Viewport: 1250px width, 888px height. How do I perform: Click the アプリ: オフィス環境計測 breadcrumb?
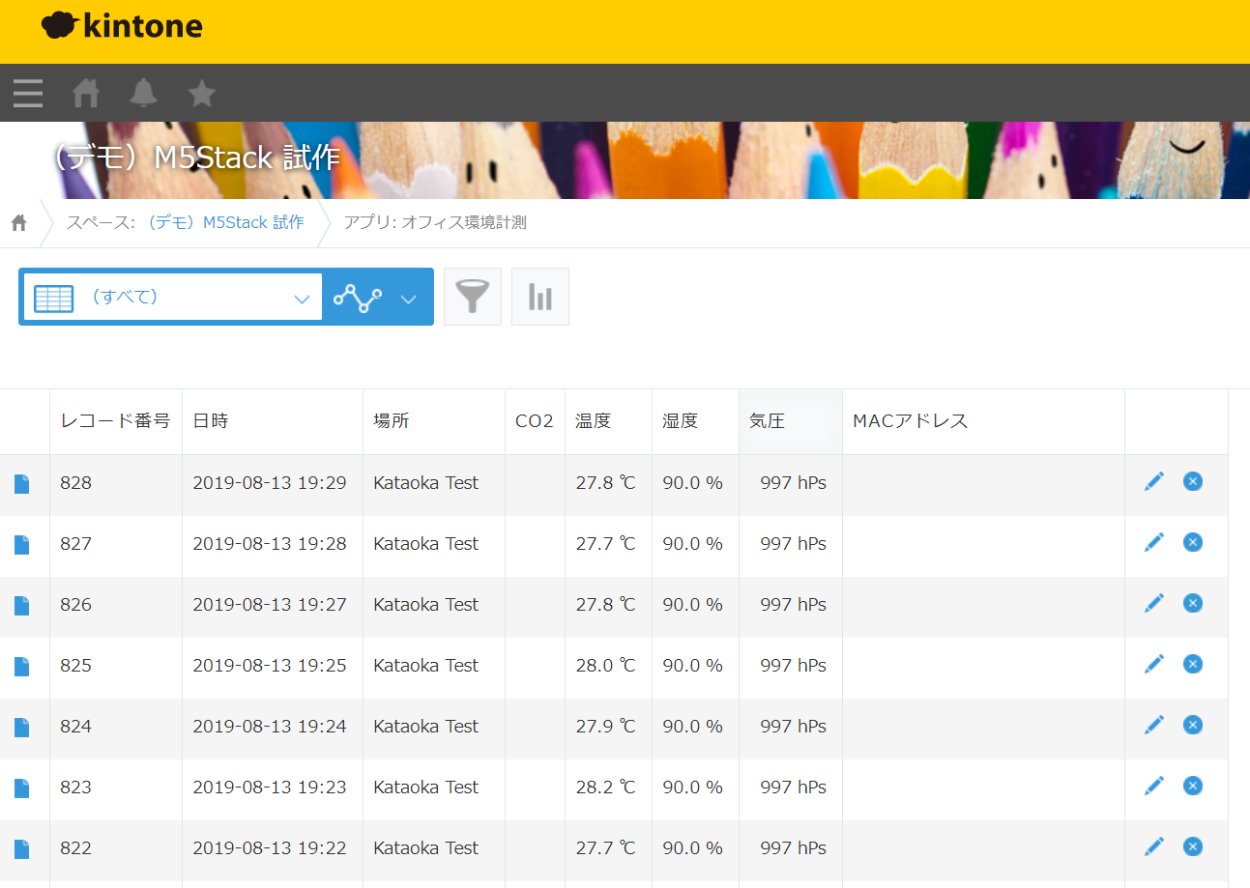pos(435,223)
